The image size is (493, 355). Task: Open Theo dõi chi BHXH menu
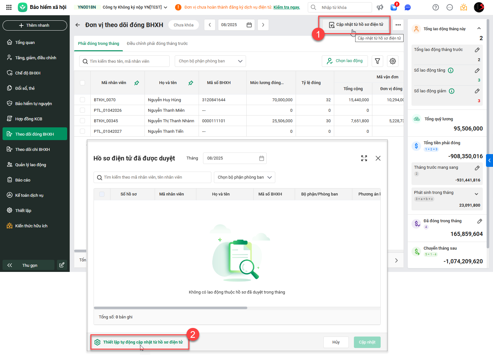click(35, 149)
